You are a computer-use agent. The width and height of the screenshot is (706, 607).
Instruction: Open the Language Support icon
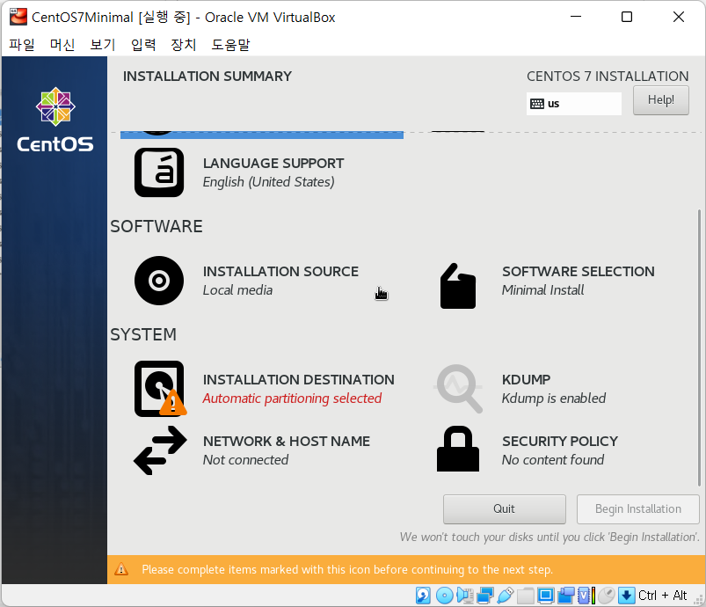coord(159,172)
